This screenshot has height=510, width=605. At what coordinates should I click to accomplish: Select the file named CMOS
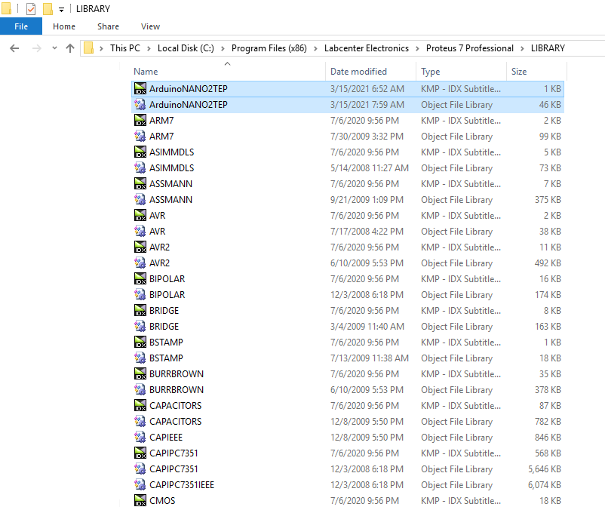(x=162, y=500)
